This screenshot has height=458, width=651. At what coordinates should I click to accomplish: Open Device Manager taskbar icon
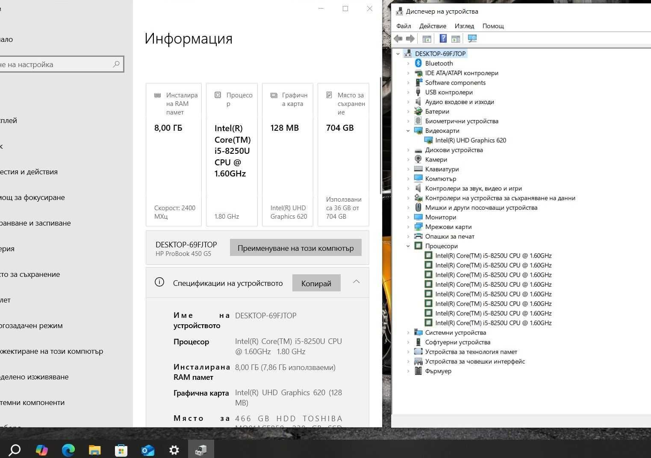[201, 450]
